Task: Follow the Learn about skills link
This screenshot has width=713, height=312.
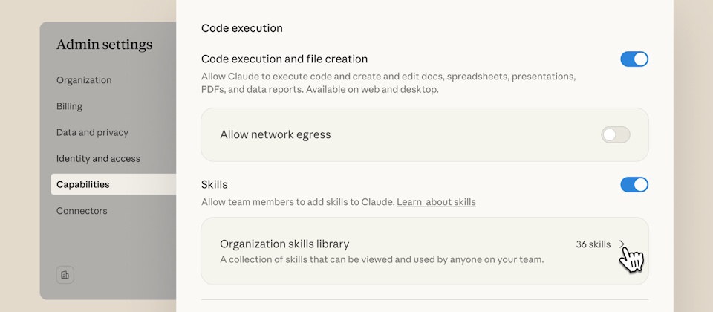Action: 436,202
